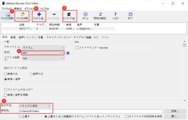Click the H.264 video cell
188x120 pixels.
click(x=70, y=29)
